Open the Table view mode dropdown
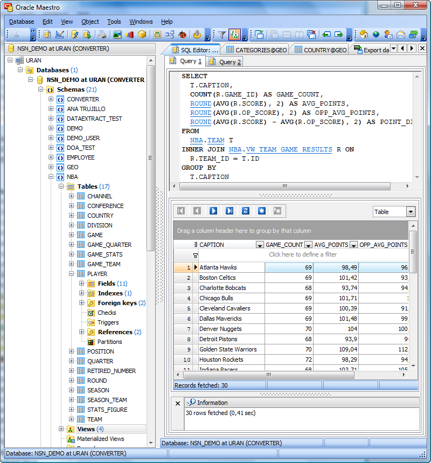 pyautogui.click(x=411, y=211)
